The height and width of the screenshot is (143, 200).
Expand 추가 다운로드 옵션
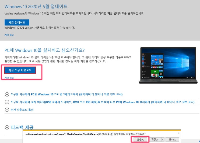[22, 110]
